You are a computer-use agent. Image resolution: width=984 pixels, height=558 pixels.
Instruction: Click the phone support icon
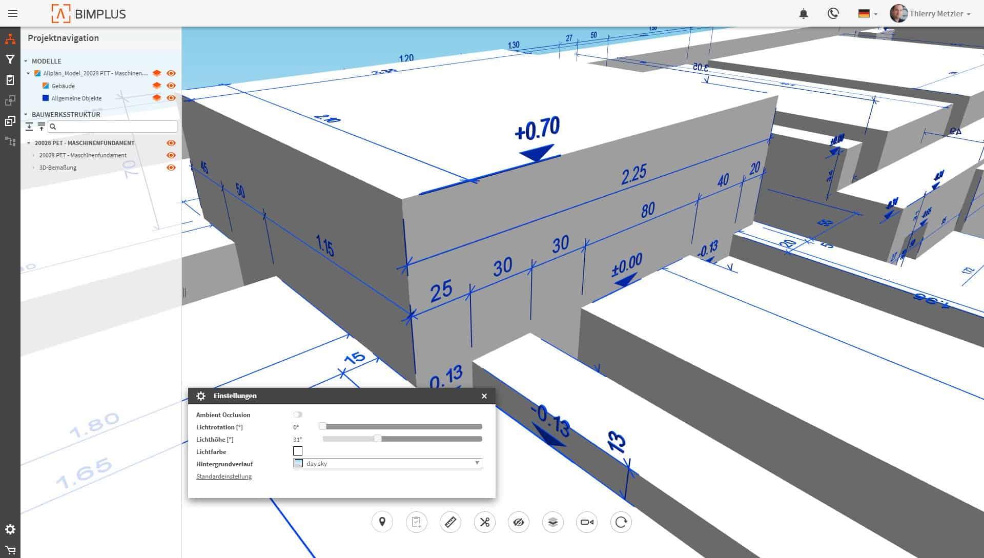tap(833, 14)
